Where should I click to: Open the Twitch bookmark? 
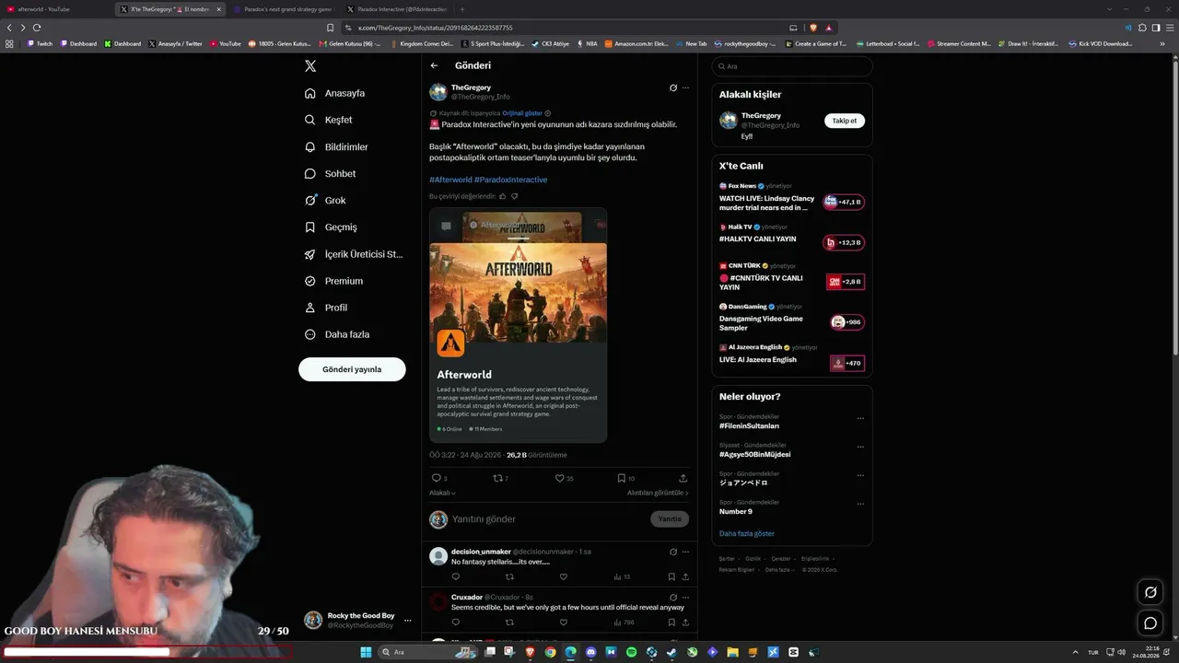(x=40, y=43)
